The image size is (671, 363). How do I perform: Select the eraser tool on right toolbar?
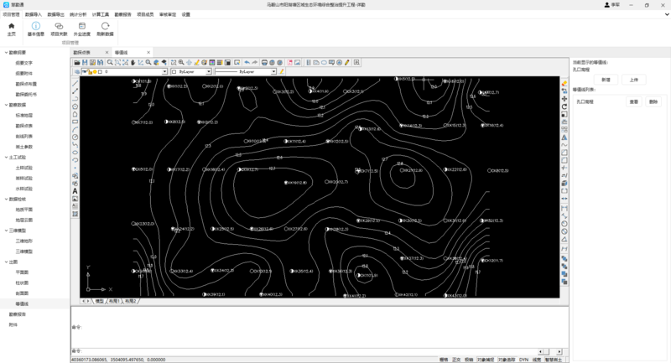coord(564,83)
